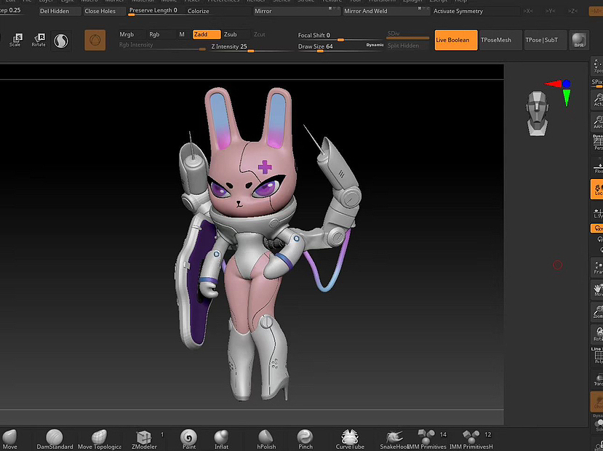
Task: Select the Pinch brush
Action: [306, 439]
